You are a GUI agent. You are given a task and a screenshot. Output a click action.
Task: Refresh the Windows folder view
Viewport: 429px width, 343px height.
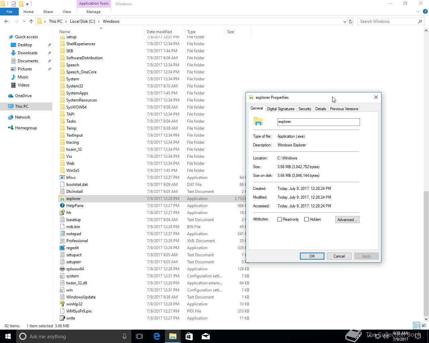point(351,21)
